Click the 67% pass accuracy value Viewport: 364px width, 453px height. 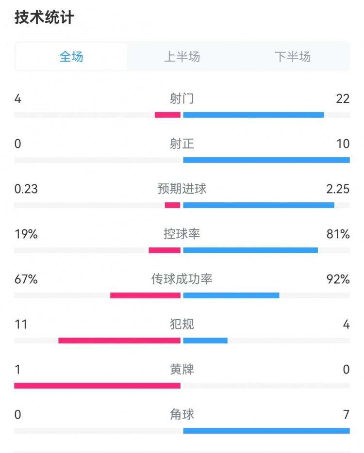(x=26, y=279)
